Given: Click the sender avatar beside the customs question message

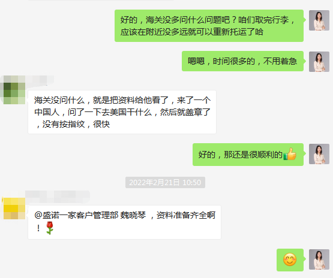Looking at the screenshot, I should pyautogui.click(x=319, y=20).
